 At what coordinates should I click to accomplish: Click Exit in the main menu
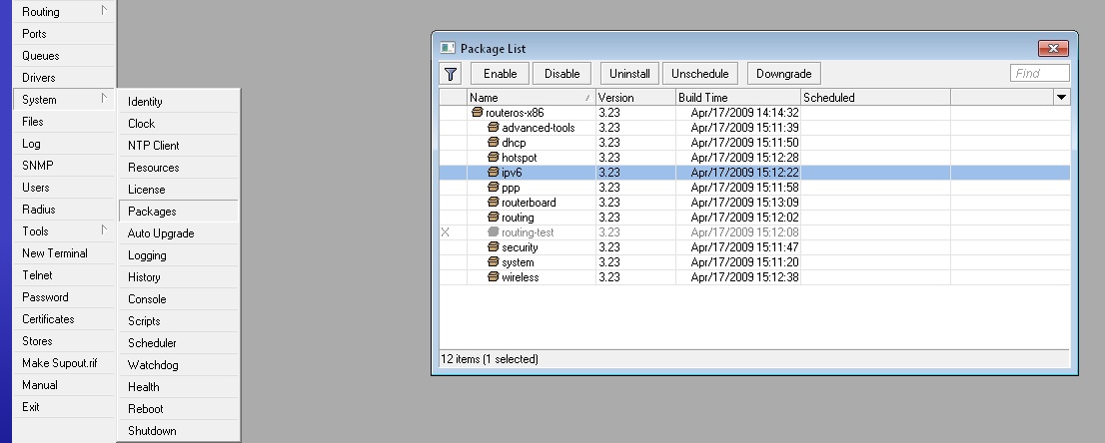click(x=63, y=407)
